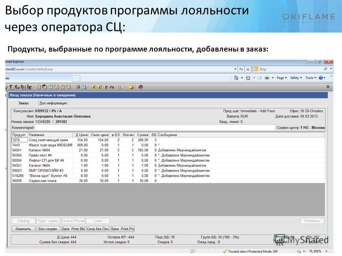The image size is (342, 256).
Task: Open the Tools menu
Action: pos(311,78)
